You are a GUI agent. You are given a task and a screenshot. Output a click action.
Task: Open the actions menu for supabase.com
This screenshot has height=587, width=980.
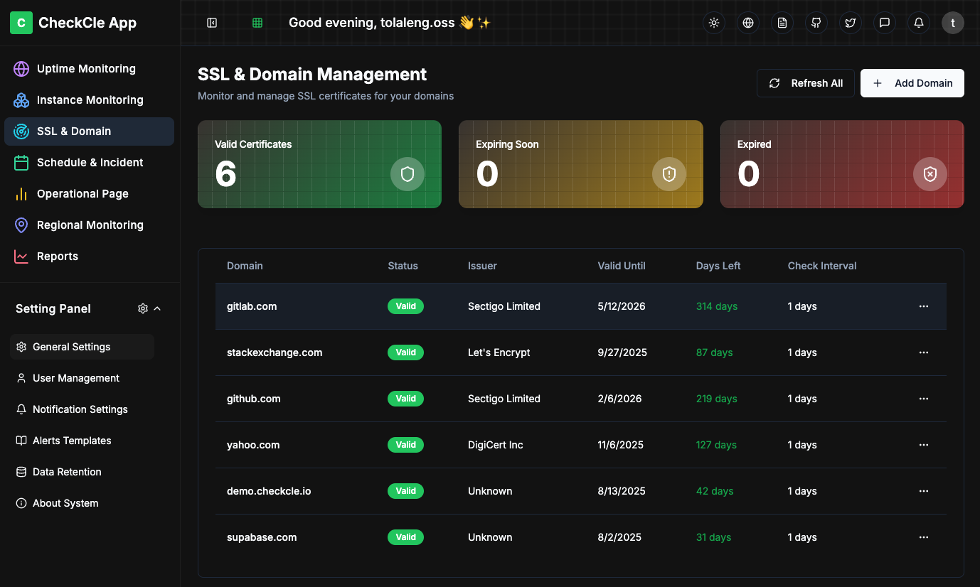(x=923, y=537)
